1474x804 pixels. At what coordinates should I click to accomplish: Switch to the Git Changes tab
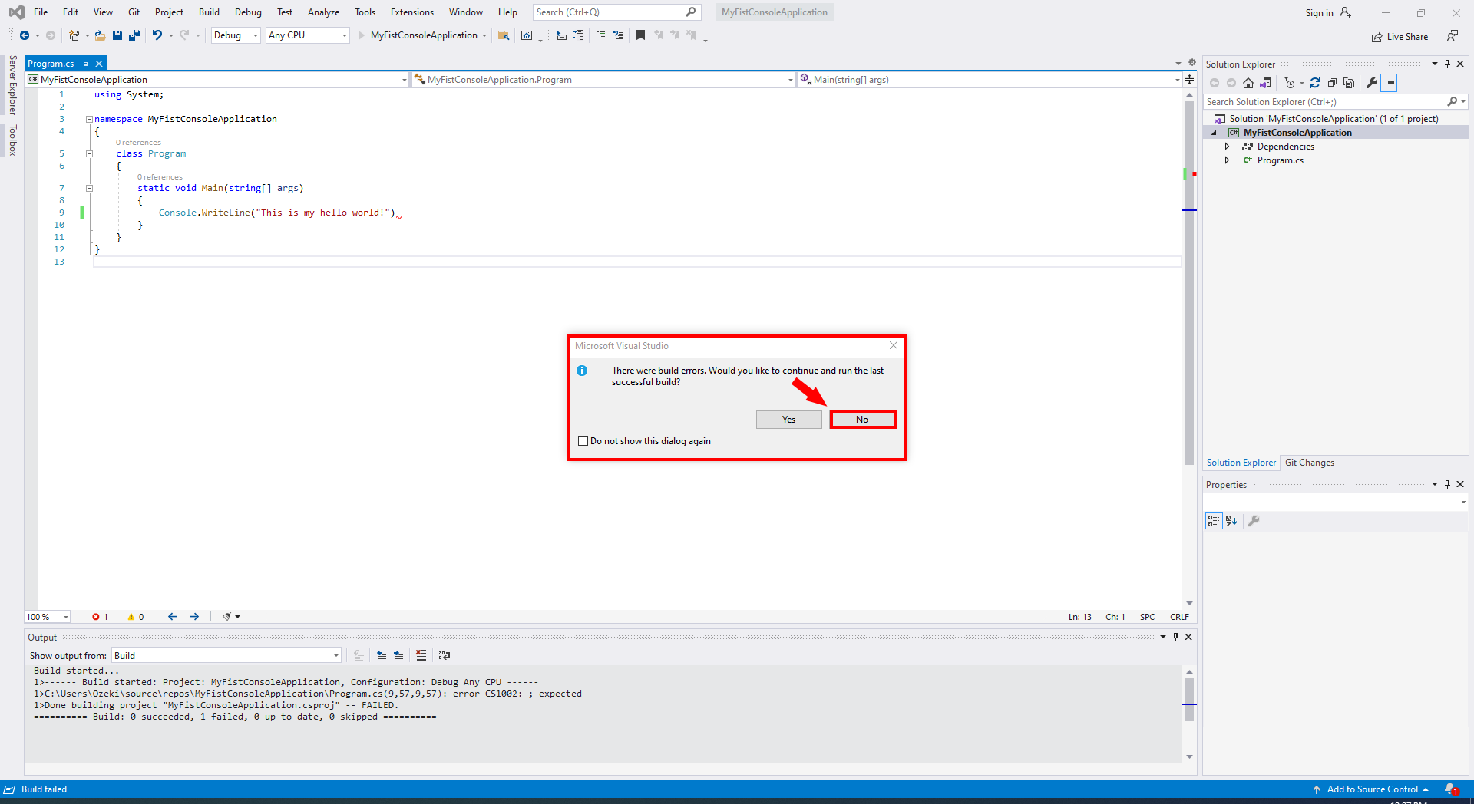click(1310, 463)
